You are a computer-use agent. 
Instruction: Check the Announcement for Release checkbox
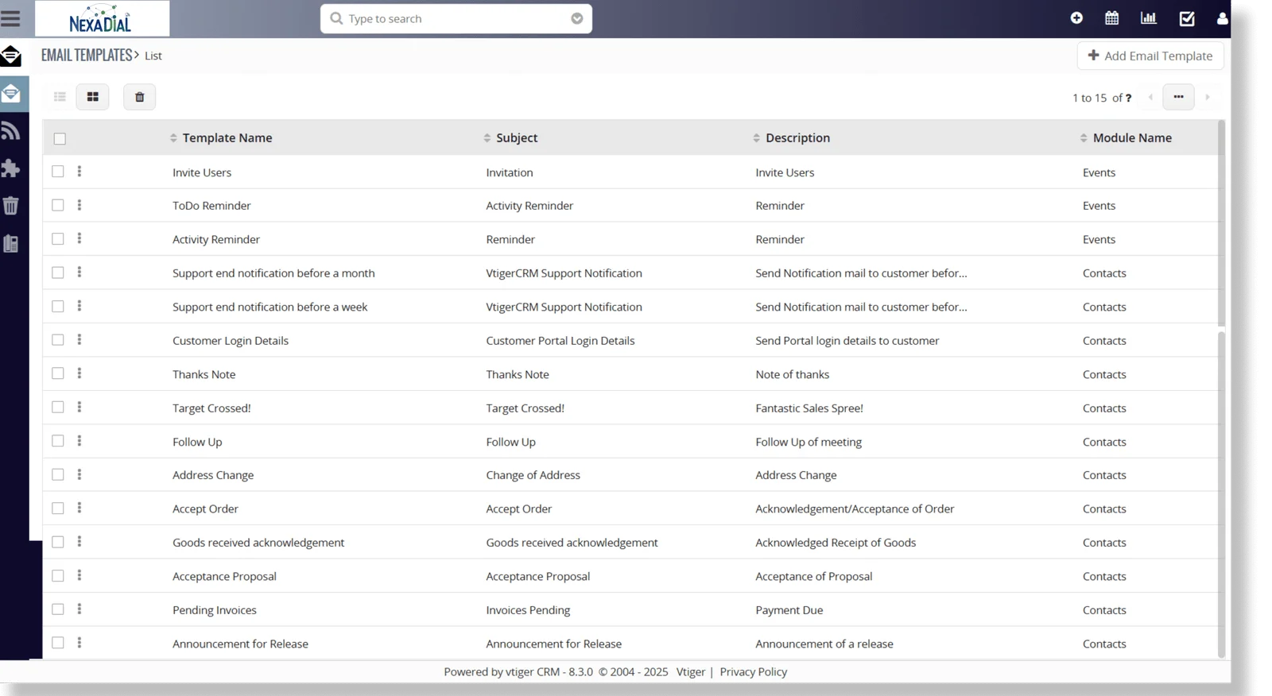(58, 643)
